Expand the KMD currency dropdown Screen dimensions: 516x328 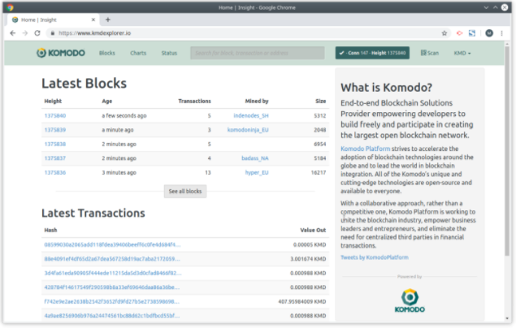click(x=462, y=53)
